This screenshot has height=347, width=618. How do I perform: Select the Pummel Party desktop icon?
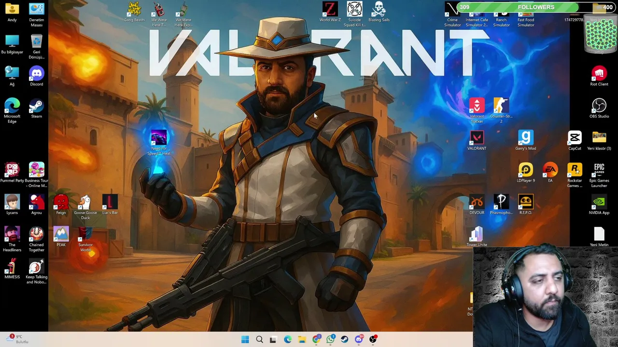tap(12, 173)
